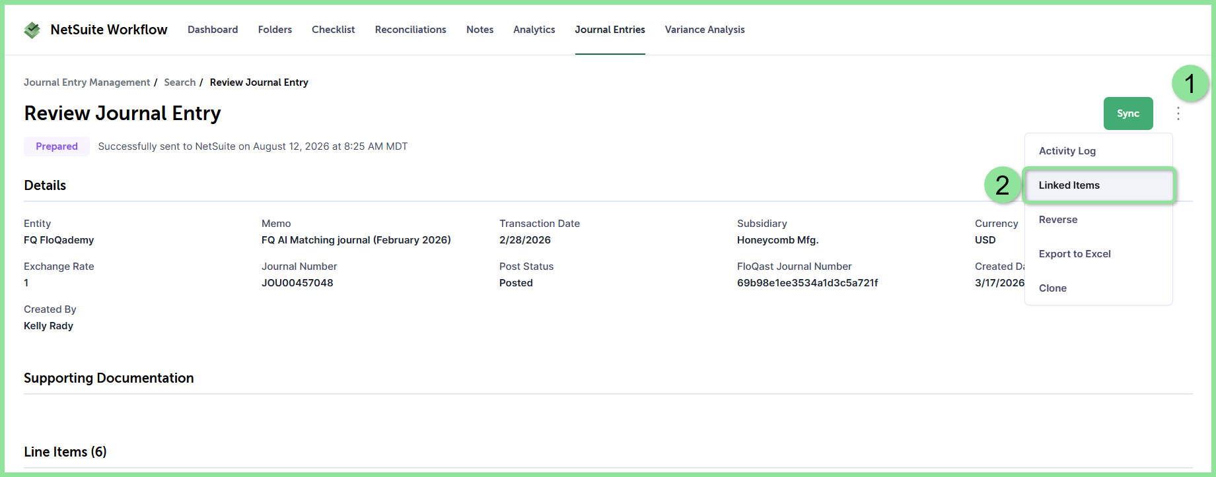Click the Review Journal Entry page title
The width and height of the screenshot is (1216, 477).
123,113
